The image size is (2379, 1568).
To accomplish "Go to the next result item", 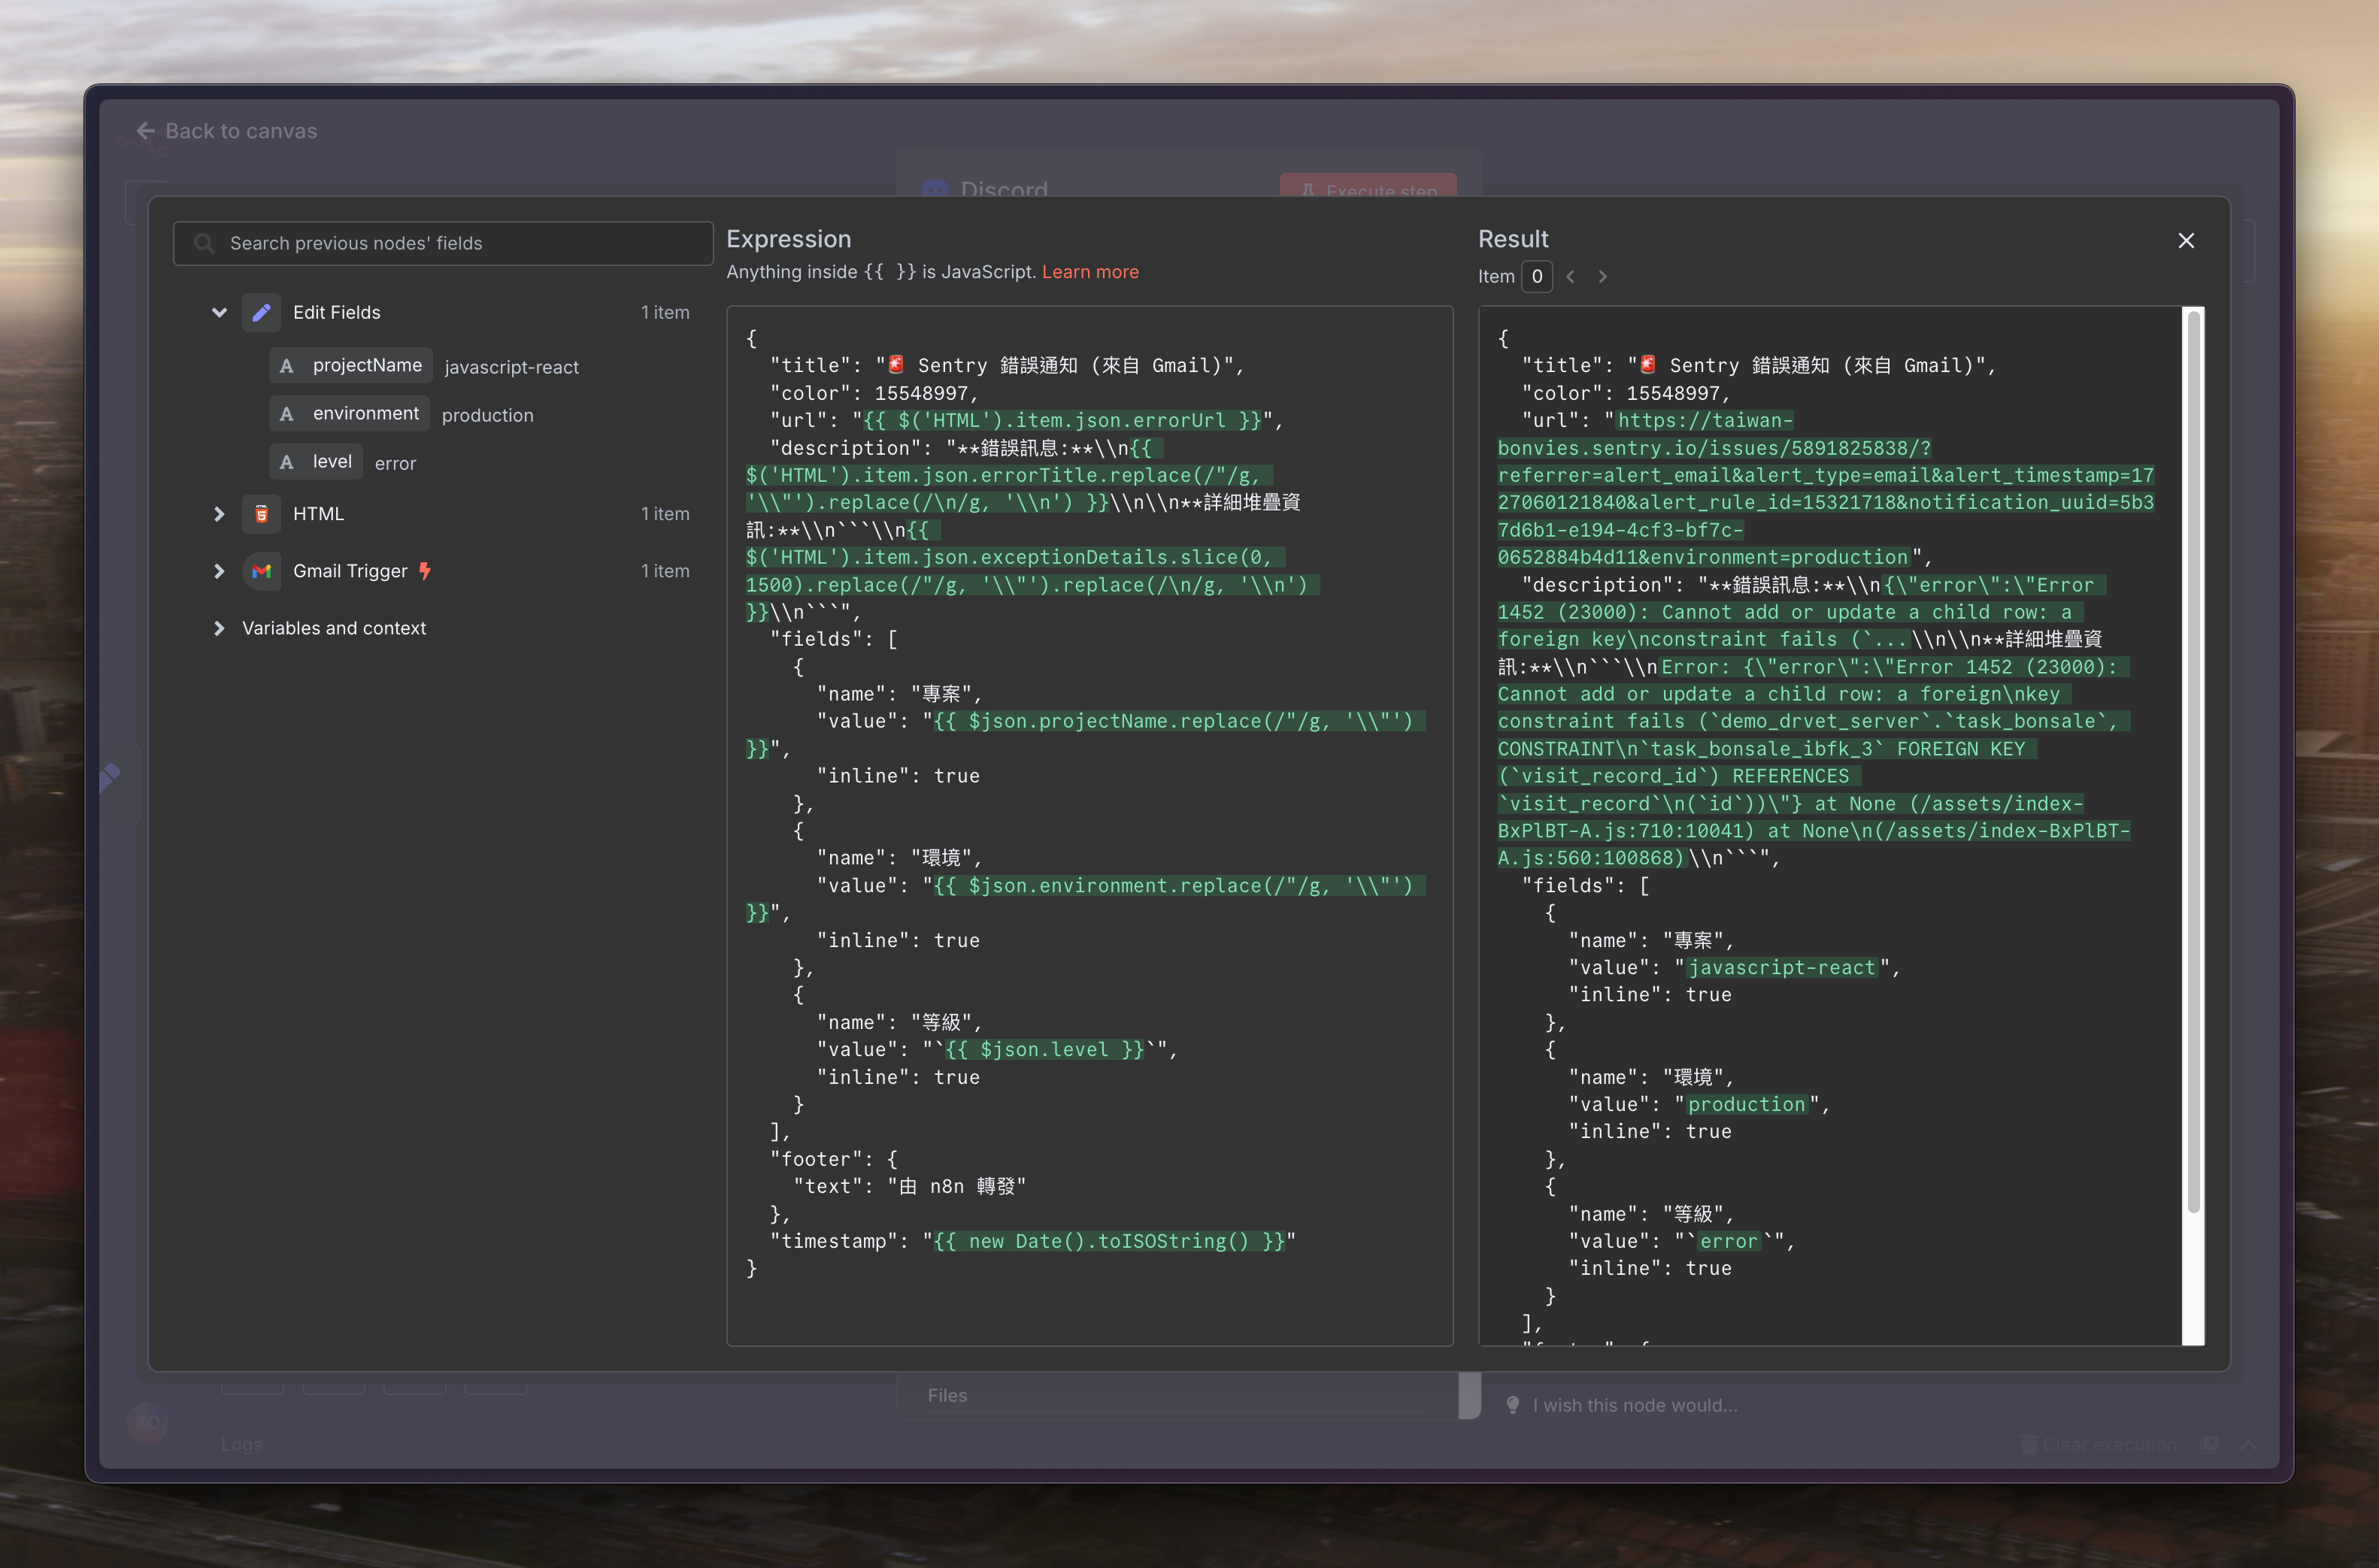I will click(x=1602, y=277).
